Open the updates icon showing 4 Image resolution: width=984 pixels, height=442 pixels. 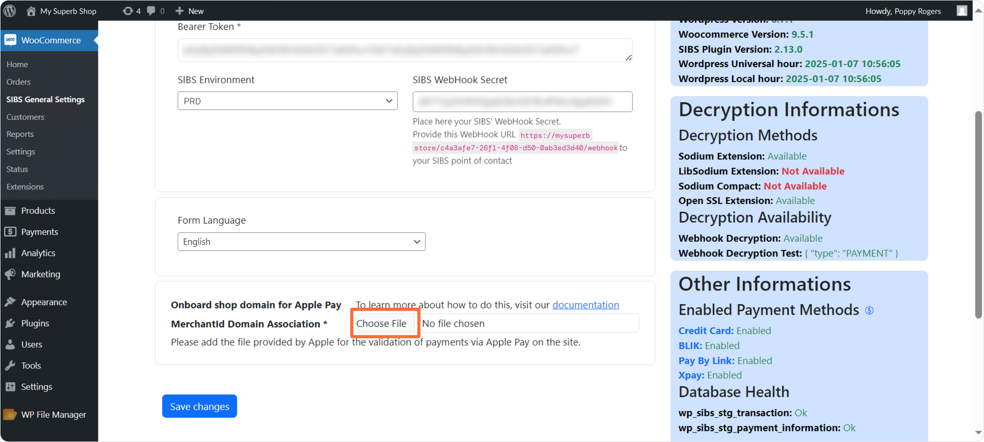128,11
